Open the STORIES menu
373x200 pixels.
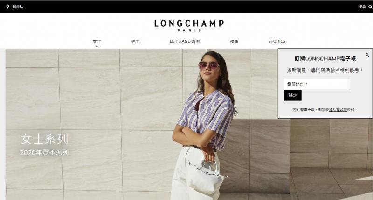[x=276, y=41]
